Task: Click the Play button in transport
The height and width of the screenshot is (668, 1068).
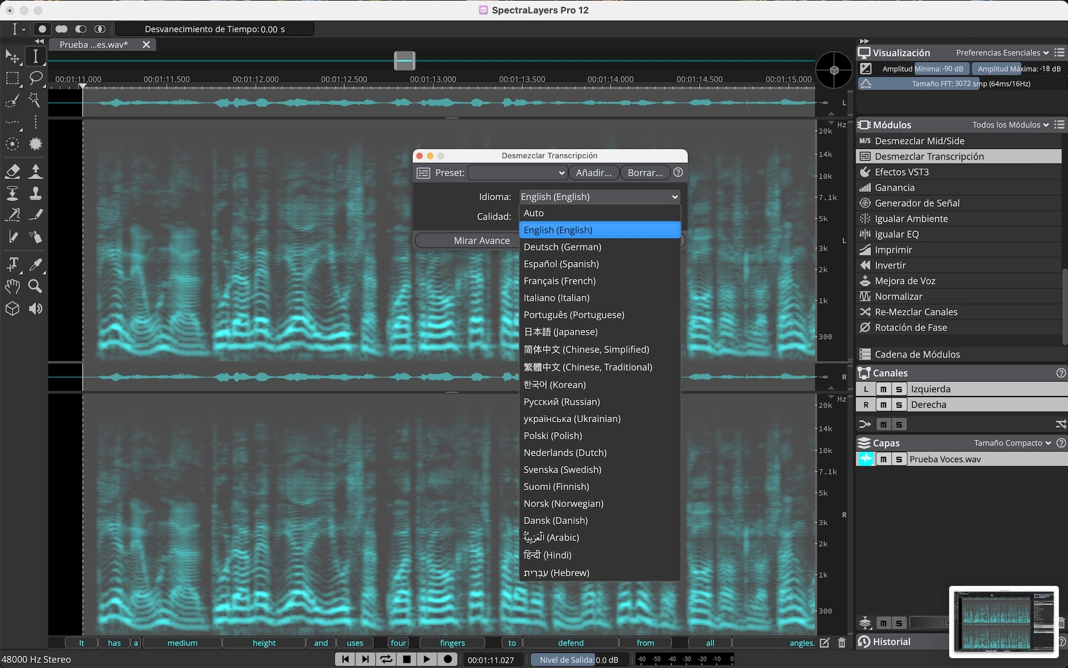Action: pos(427,659)
